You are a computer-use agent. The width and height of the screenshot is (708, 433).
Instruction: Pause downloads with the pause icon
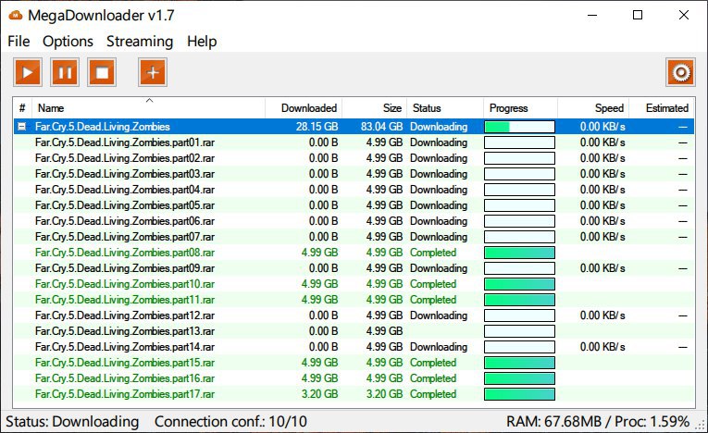pyautogui.click(x=65, y=71)
